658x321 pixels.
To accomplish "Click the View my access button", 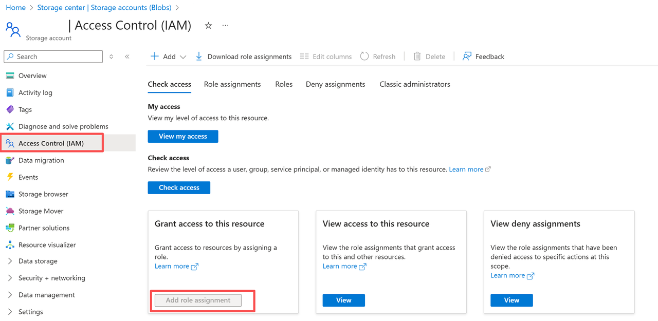I will tap(183, 136).
